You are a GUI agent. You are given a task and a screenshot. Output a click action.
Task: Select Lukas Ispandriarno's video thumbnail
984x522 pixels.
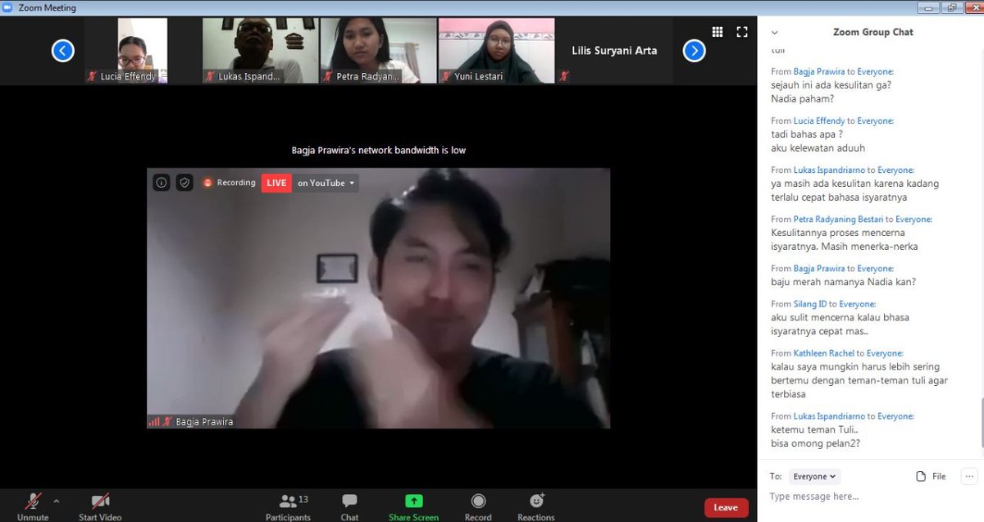tap(260, 51)
